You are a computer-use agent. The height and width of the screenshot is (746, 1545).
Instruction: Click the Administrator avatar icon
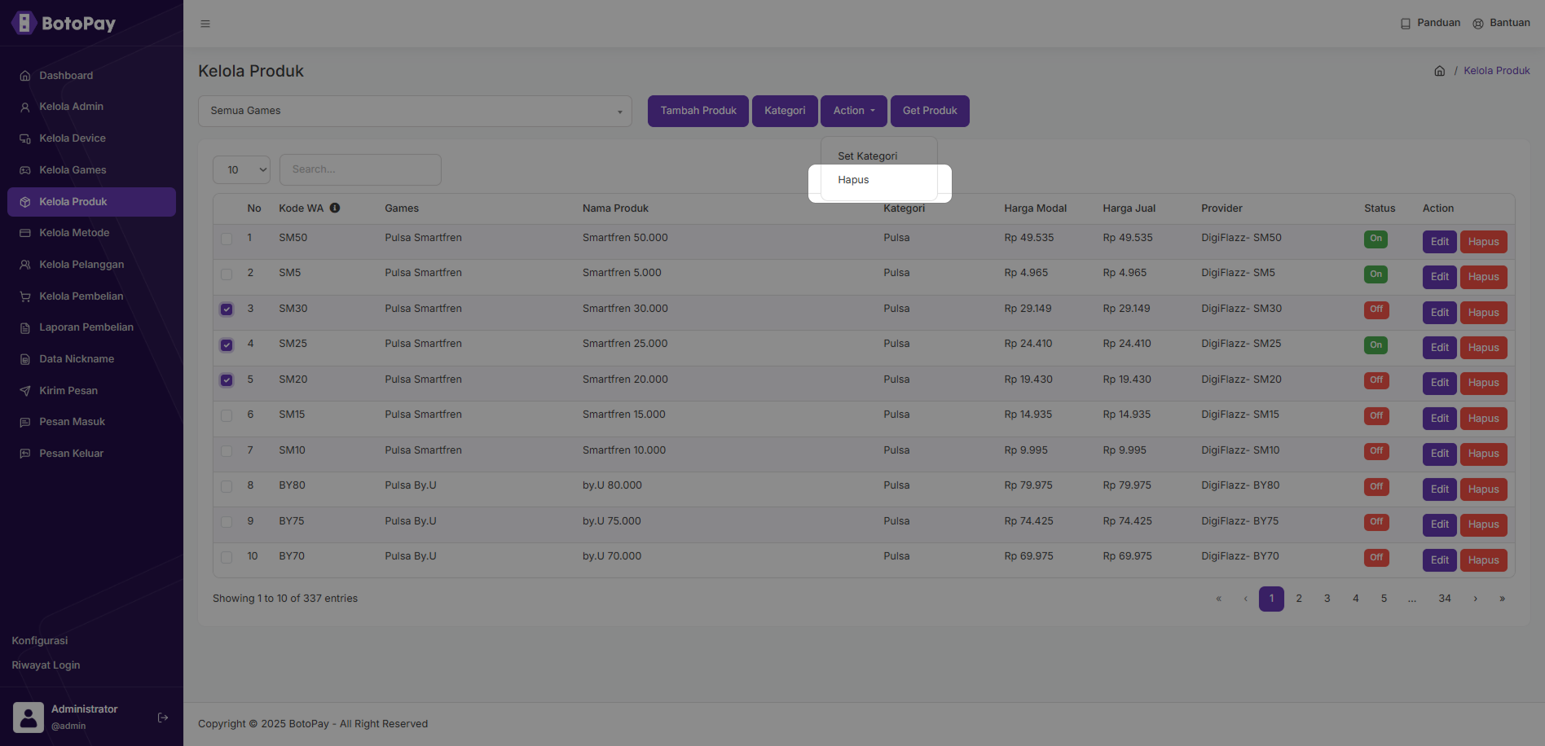coord(29,717)
